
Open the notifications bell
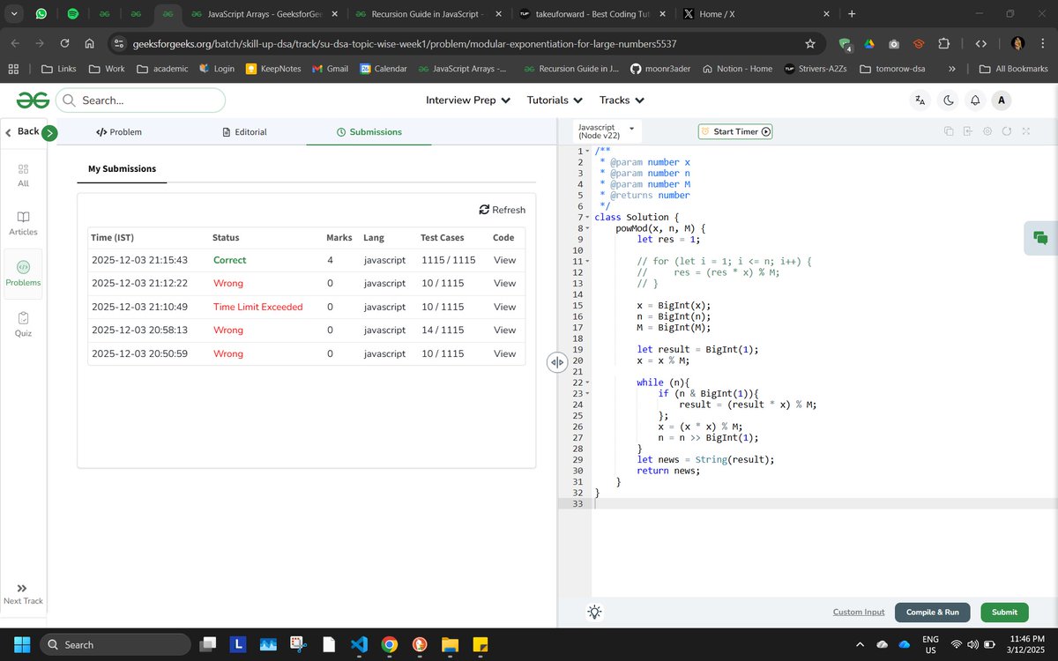(975, 100)
